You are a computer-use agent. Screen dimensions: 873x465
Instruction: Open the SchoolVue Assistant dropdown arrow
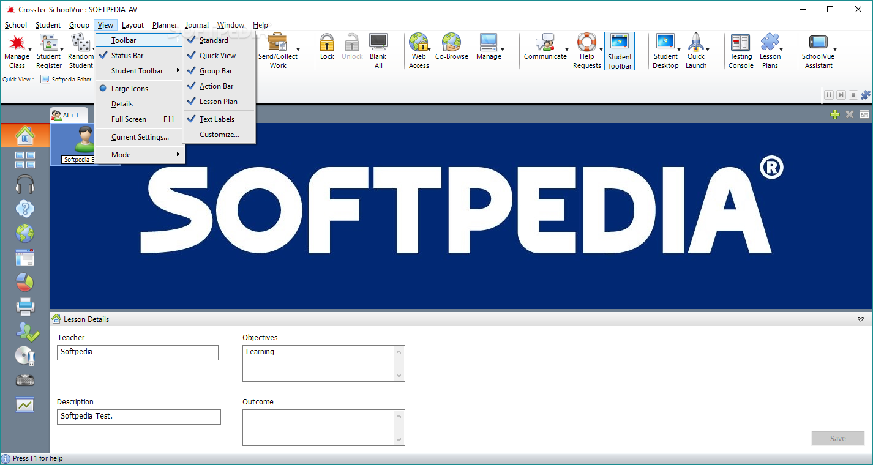click(x=834, y=50)
